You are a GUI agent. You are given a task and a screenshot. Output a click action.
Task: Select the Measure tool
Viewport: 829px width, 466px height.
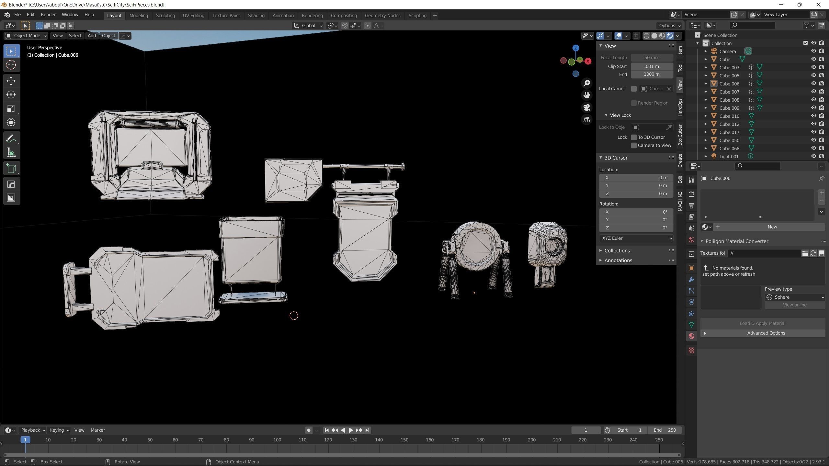tap(11, 153)
